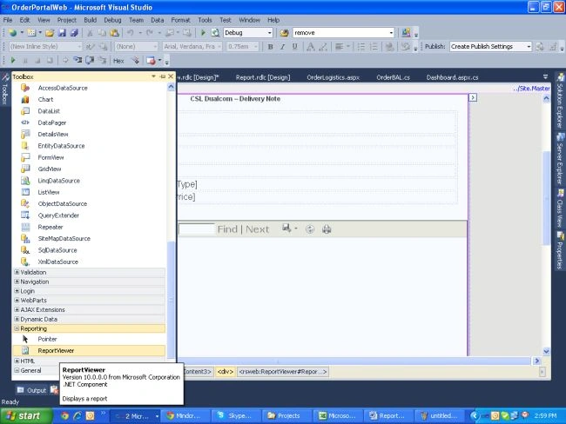The image size is (566, 424).
Task: Toggle Bold formatting button
Action: click(x=270, y=46)
